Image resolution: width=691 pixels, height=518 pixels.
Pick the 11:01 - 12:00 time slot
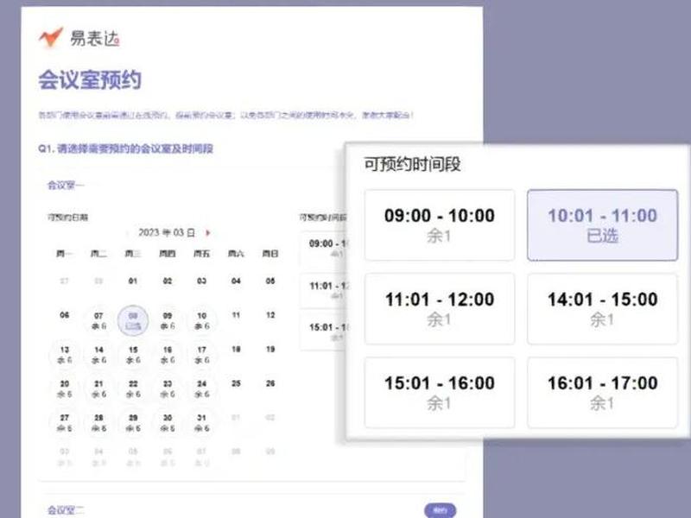click(440, 308)
